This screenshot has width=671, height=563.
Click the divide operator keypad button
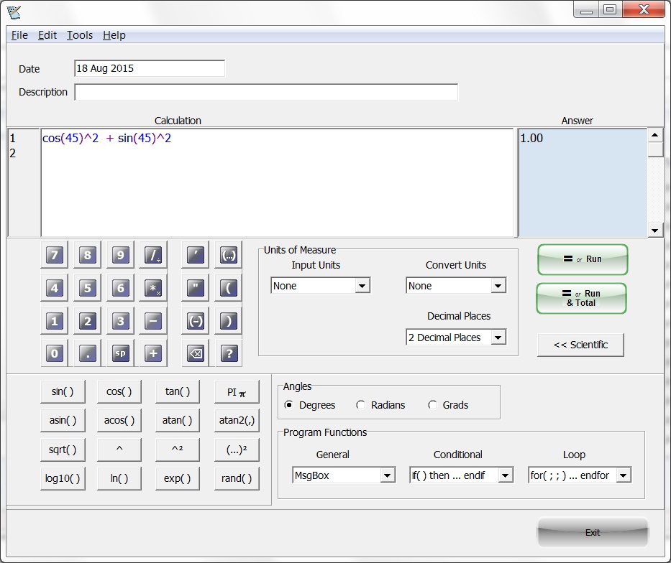(x=153, y=255)
